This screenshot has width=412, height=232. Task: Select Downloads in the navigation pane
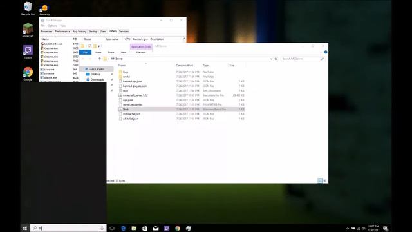point(97,79)
